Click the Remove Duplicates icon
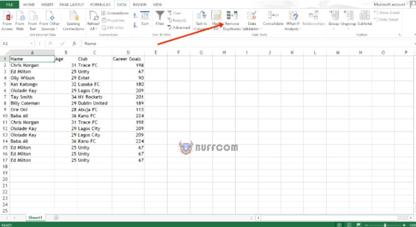 coord(232,15)
